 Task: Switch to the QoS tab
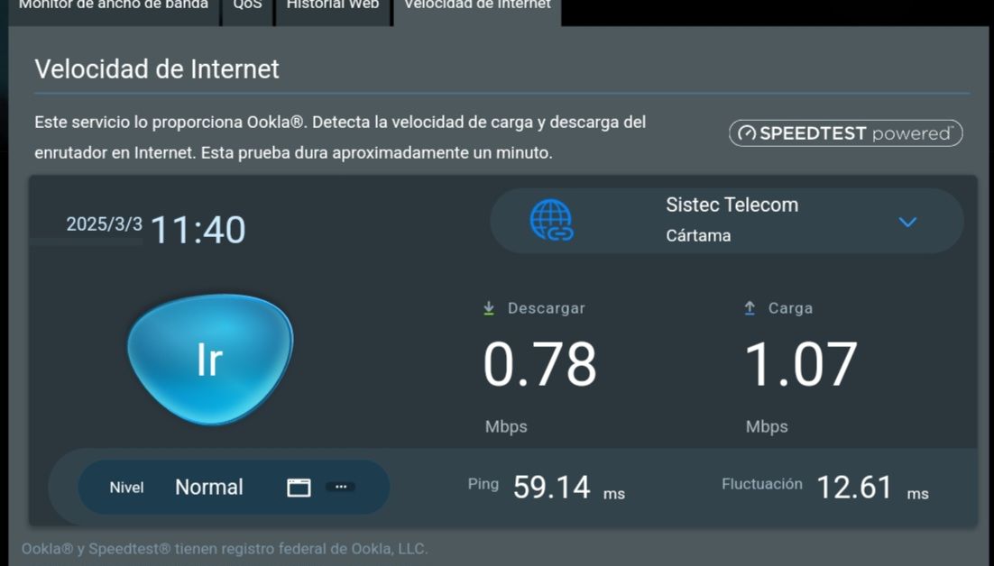[247, 6]
